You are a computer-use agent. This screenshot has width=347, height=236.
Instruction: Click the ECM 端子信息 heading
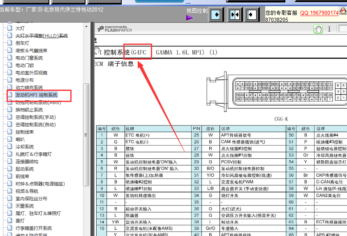click(x=114, y=64)
